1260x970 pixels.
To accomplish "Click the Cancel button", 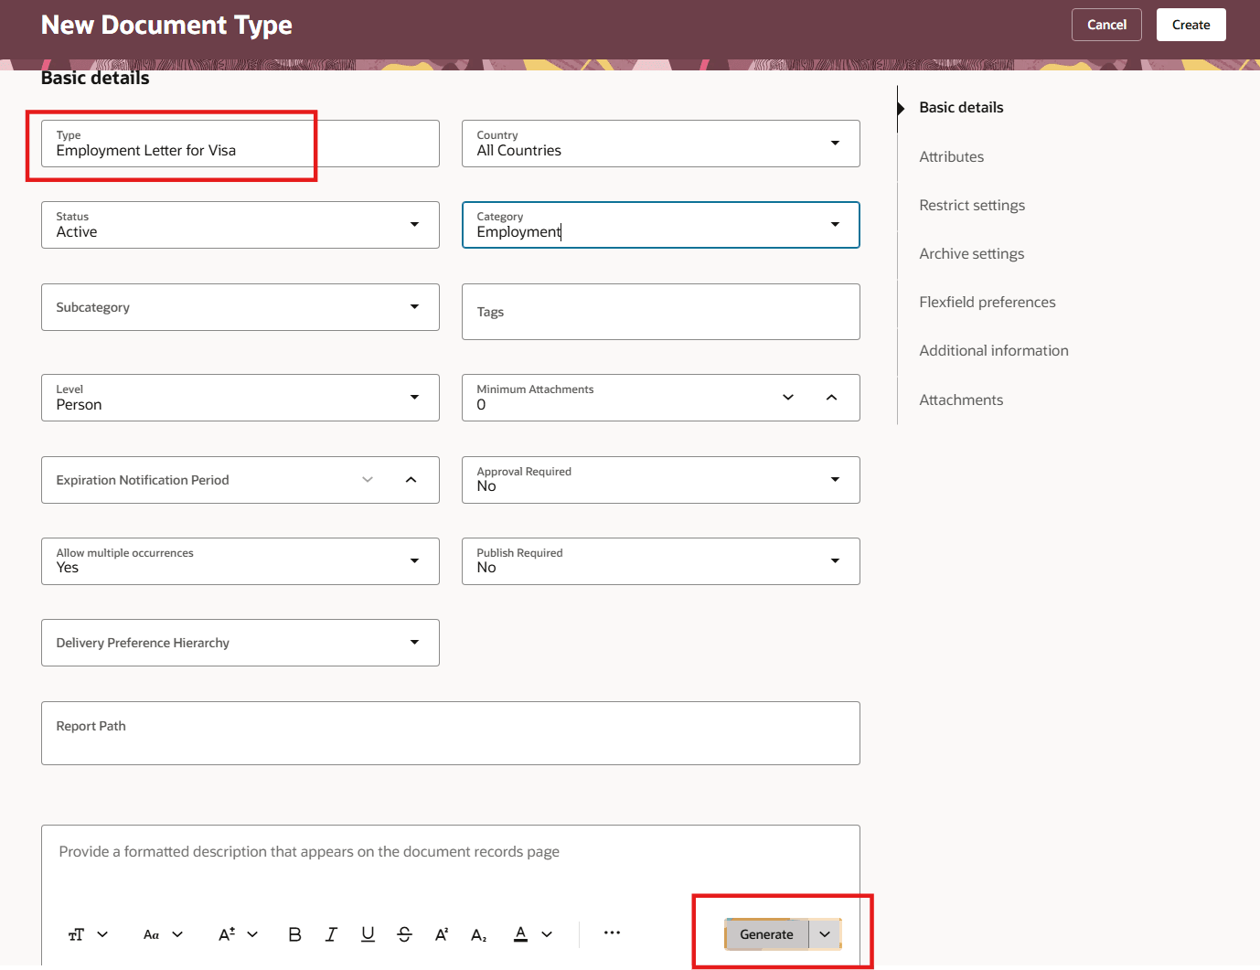I will click(x=1106, y=25).
